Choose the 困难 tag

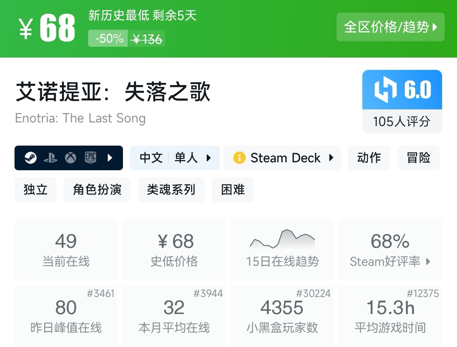[232, 190]
